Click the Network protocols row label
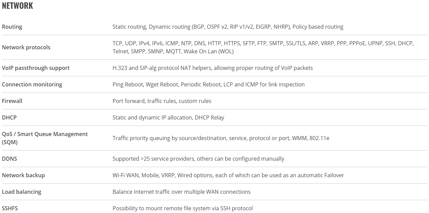 [x=26, y=47]
